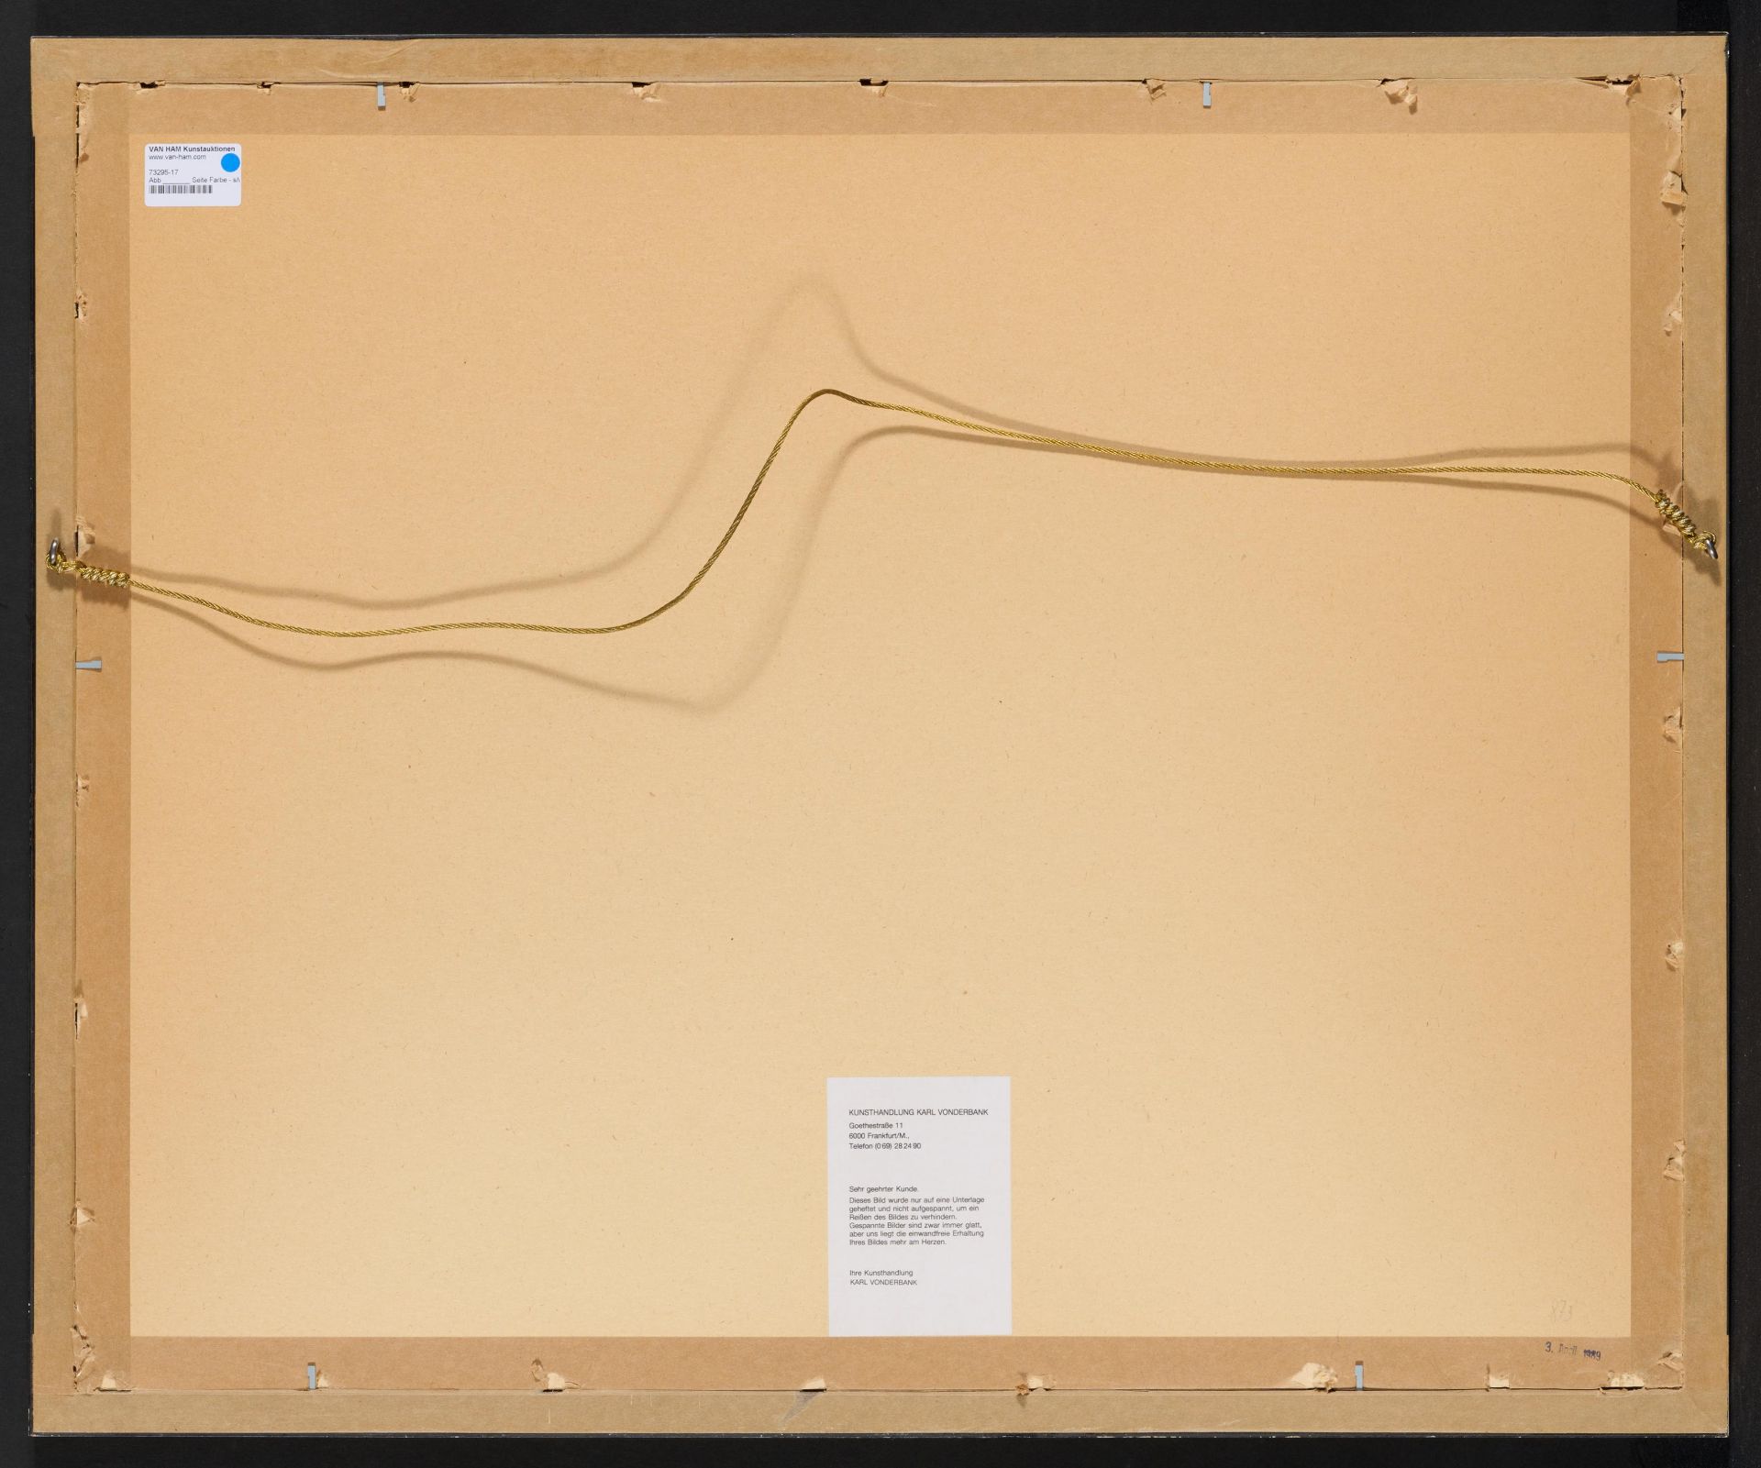Click the 'Sehr geehrter Kunde.' greeting

(x=883, y=1189)
